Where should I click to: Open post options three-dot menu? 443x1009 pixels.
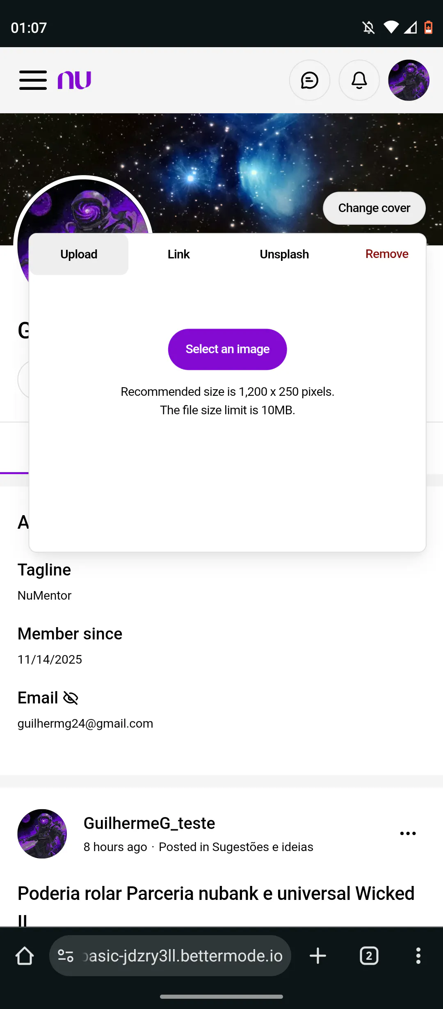click(x=408, y=833)
